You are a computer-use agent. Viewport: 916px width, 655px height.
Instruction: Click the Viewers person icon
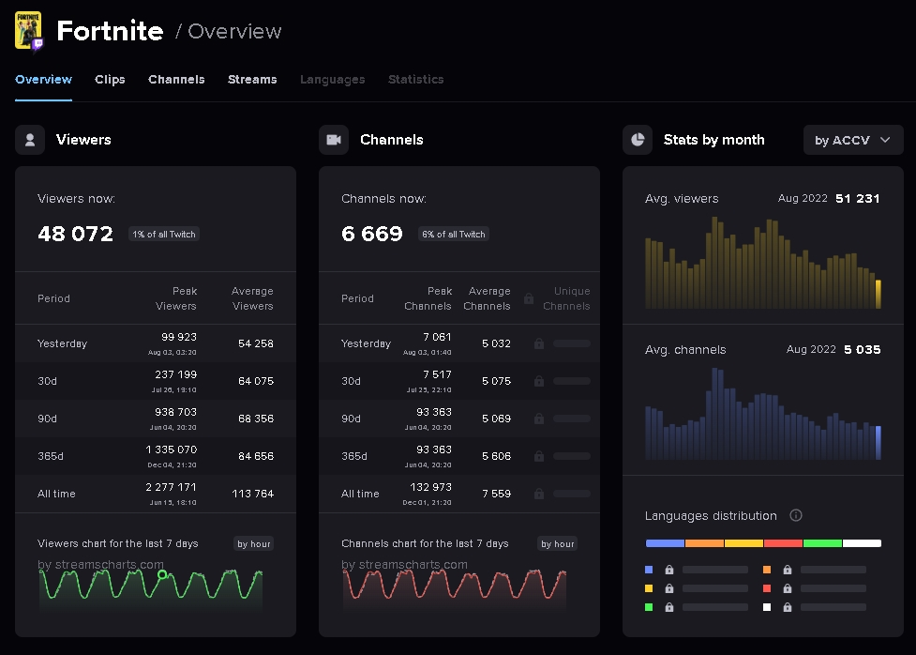click(x=30, y=140)
